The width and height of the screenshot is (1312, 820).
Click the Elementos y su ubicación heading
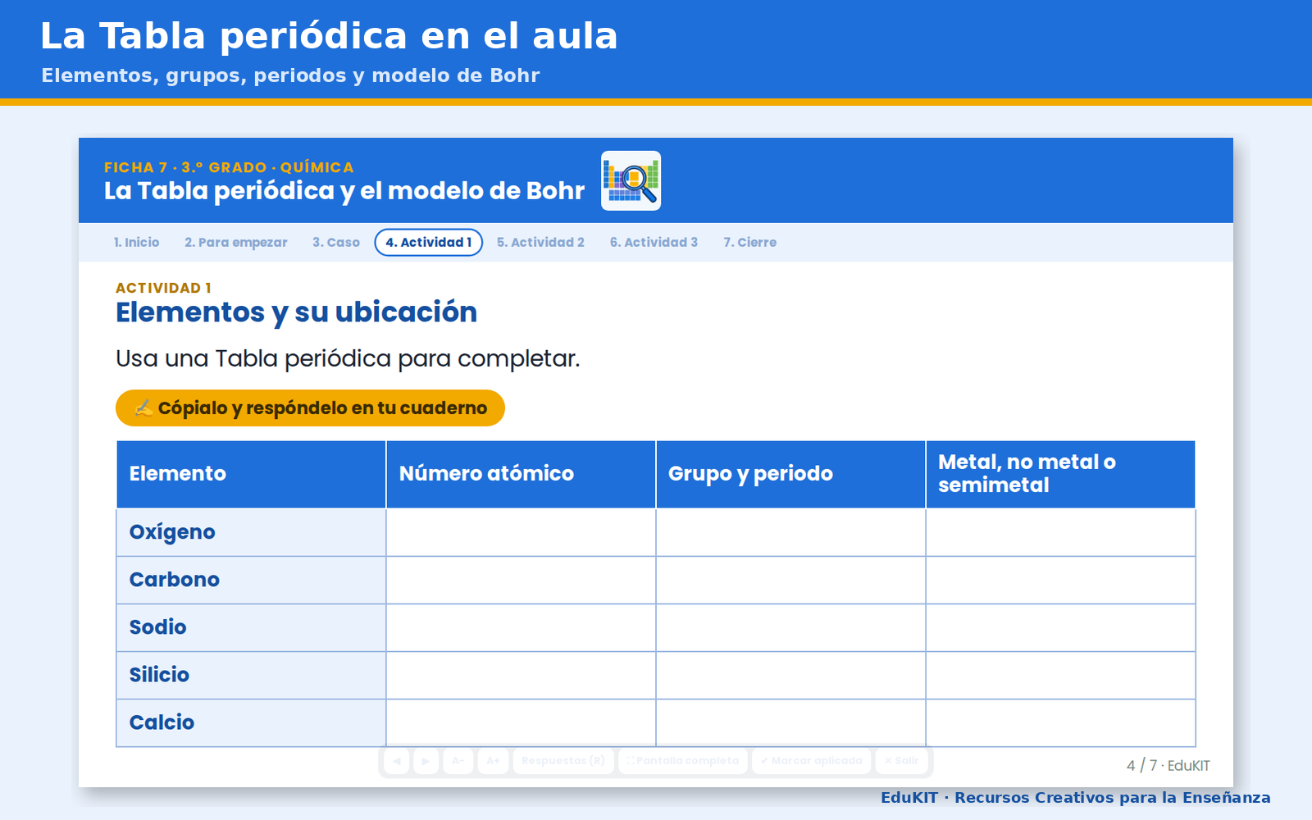coord(296,312)
